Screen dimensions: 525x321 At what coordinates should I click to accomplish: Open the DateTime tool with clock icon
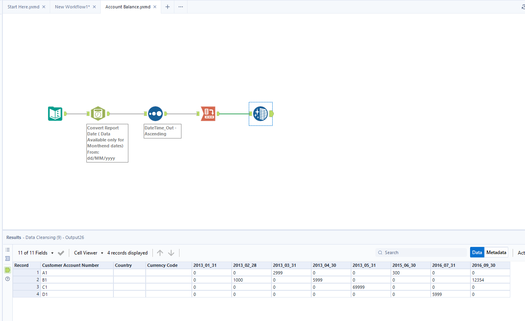click(x=98, y=114)
